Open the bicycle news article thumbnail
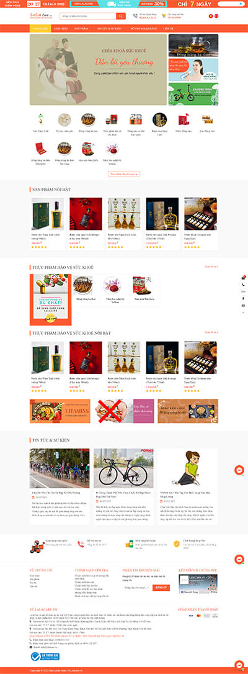Viewport: 248px width, 674px height. (123, 468)
